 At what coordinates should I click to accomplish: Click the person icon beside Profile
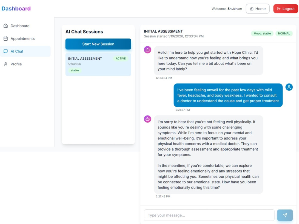pos(6,64)
